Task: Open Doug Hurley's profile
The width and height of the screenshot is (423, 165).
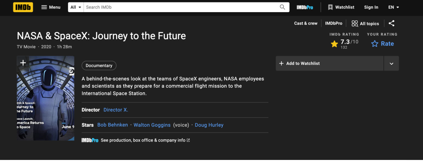Action: [x=209, y=125]
